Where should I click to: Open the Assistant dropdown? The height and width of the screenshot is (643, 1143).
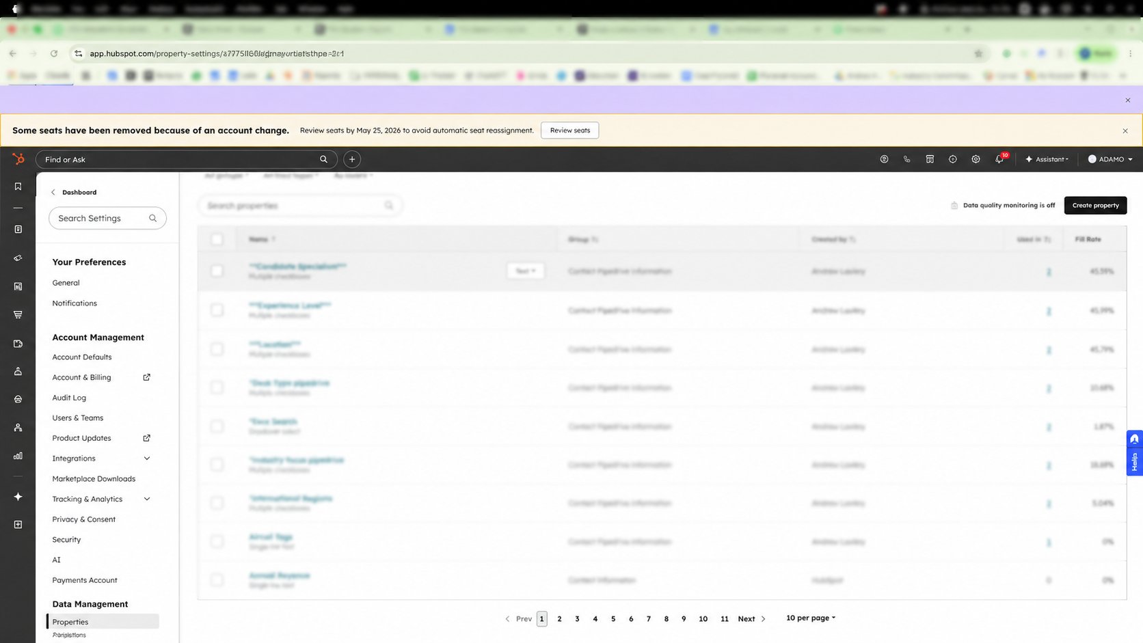1047,159
